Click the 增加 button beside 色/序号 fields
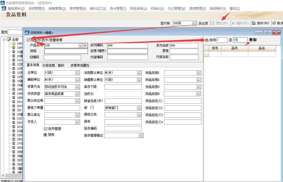The image size is (283, 182). [253, 40]
